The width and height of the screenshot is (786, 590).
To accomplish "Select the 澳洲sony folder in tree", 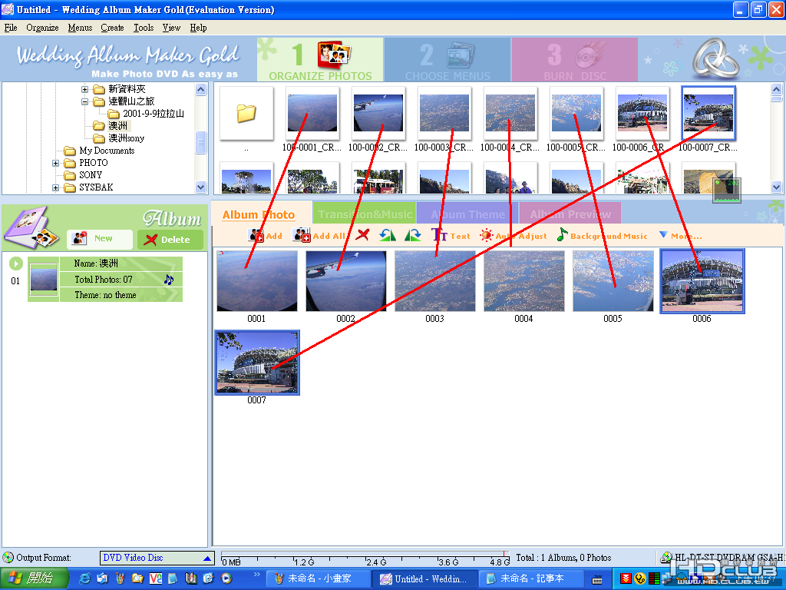I will point(127,138).
